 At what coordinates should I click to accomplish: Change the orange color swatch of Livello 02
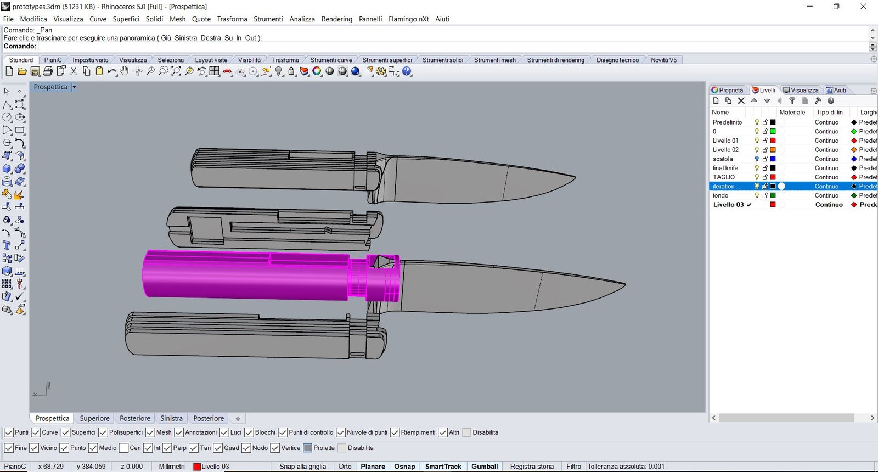[x=773, y=150]
